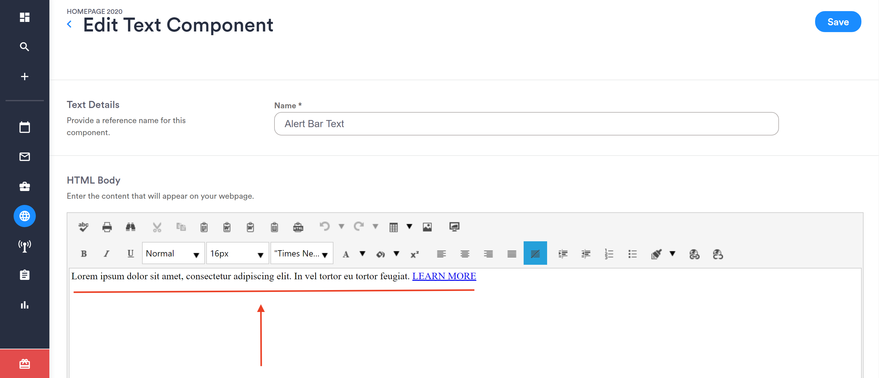Image resolution: width=879 pixels, height=378 pixels.
Task: Open the insert image icon
Action: click(x=427, y=227)
